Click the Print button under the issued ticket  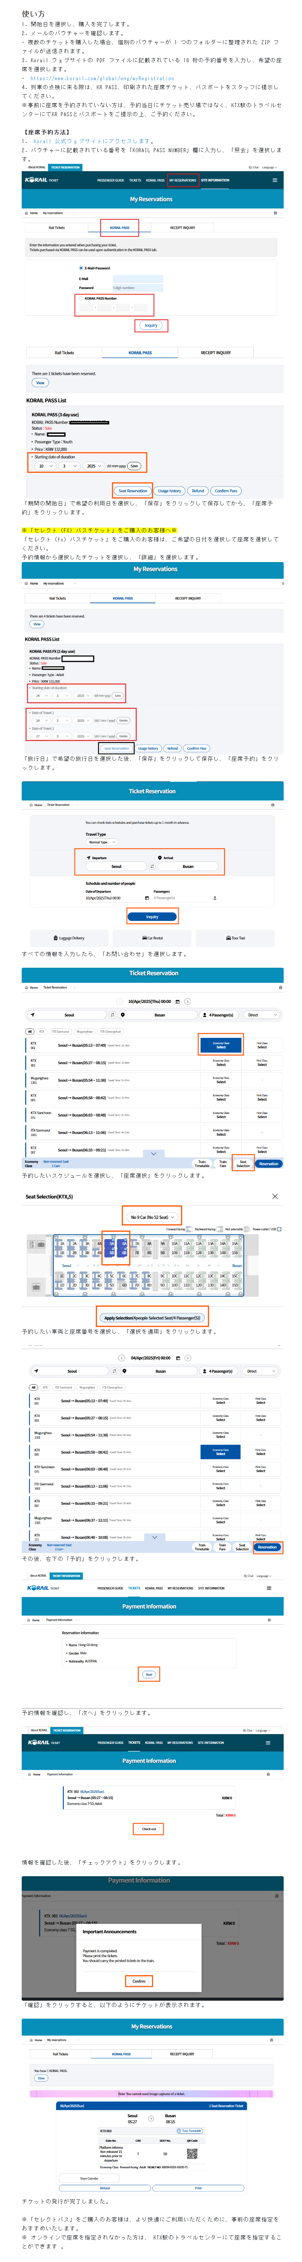tap(198, 2187)
